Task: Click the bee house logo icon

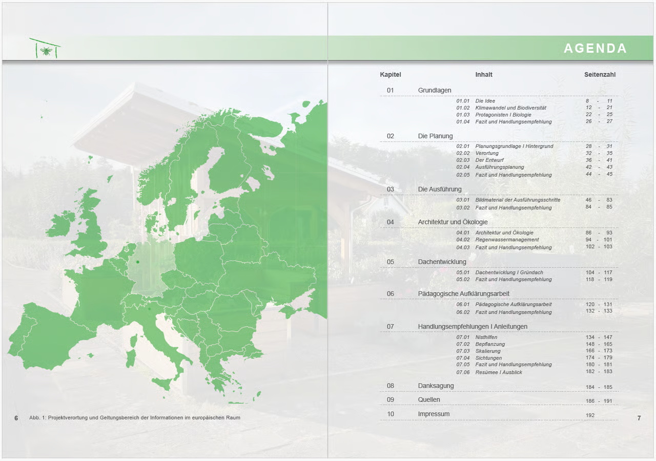Action: coord(45,48)
